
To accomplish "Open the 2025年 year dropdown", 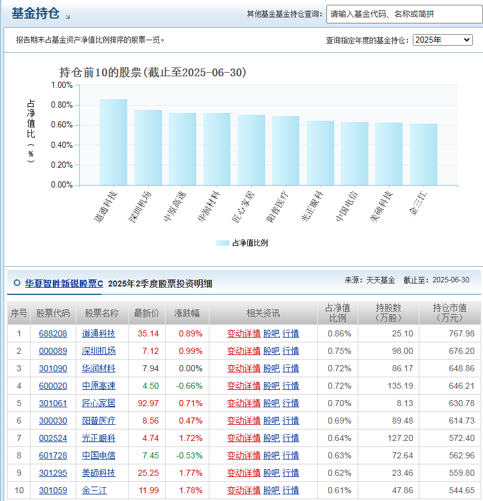I will (442, 40).
